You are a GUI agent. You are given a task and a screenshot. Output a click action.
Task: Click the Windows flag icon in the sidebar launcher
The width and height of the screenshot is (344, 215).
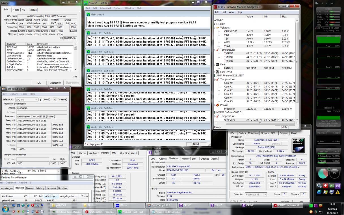(325, 192)
